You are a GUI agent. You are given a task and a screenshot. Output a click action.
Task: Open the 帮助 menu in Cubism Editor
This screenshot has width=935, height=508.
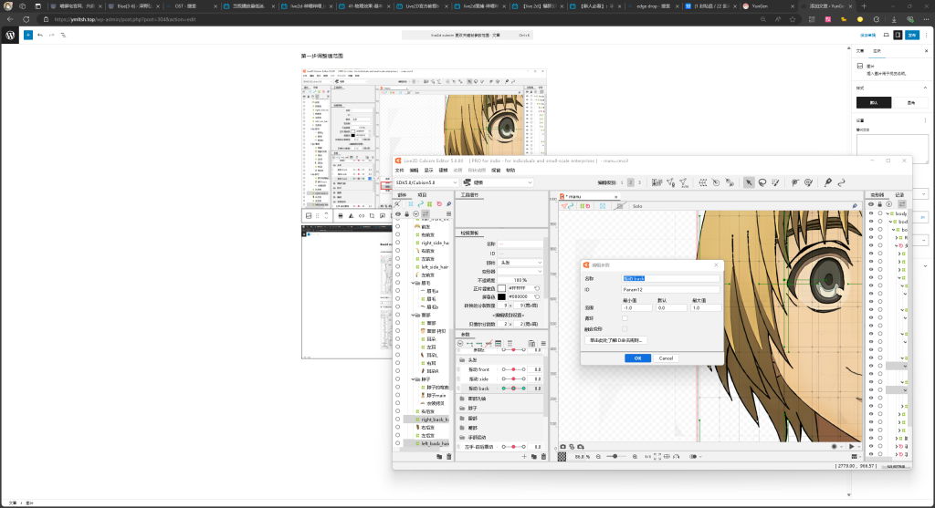coord(510,171)
